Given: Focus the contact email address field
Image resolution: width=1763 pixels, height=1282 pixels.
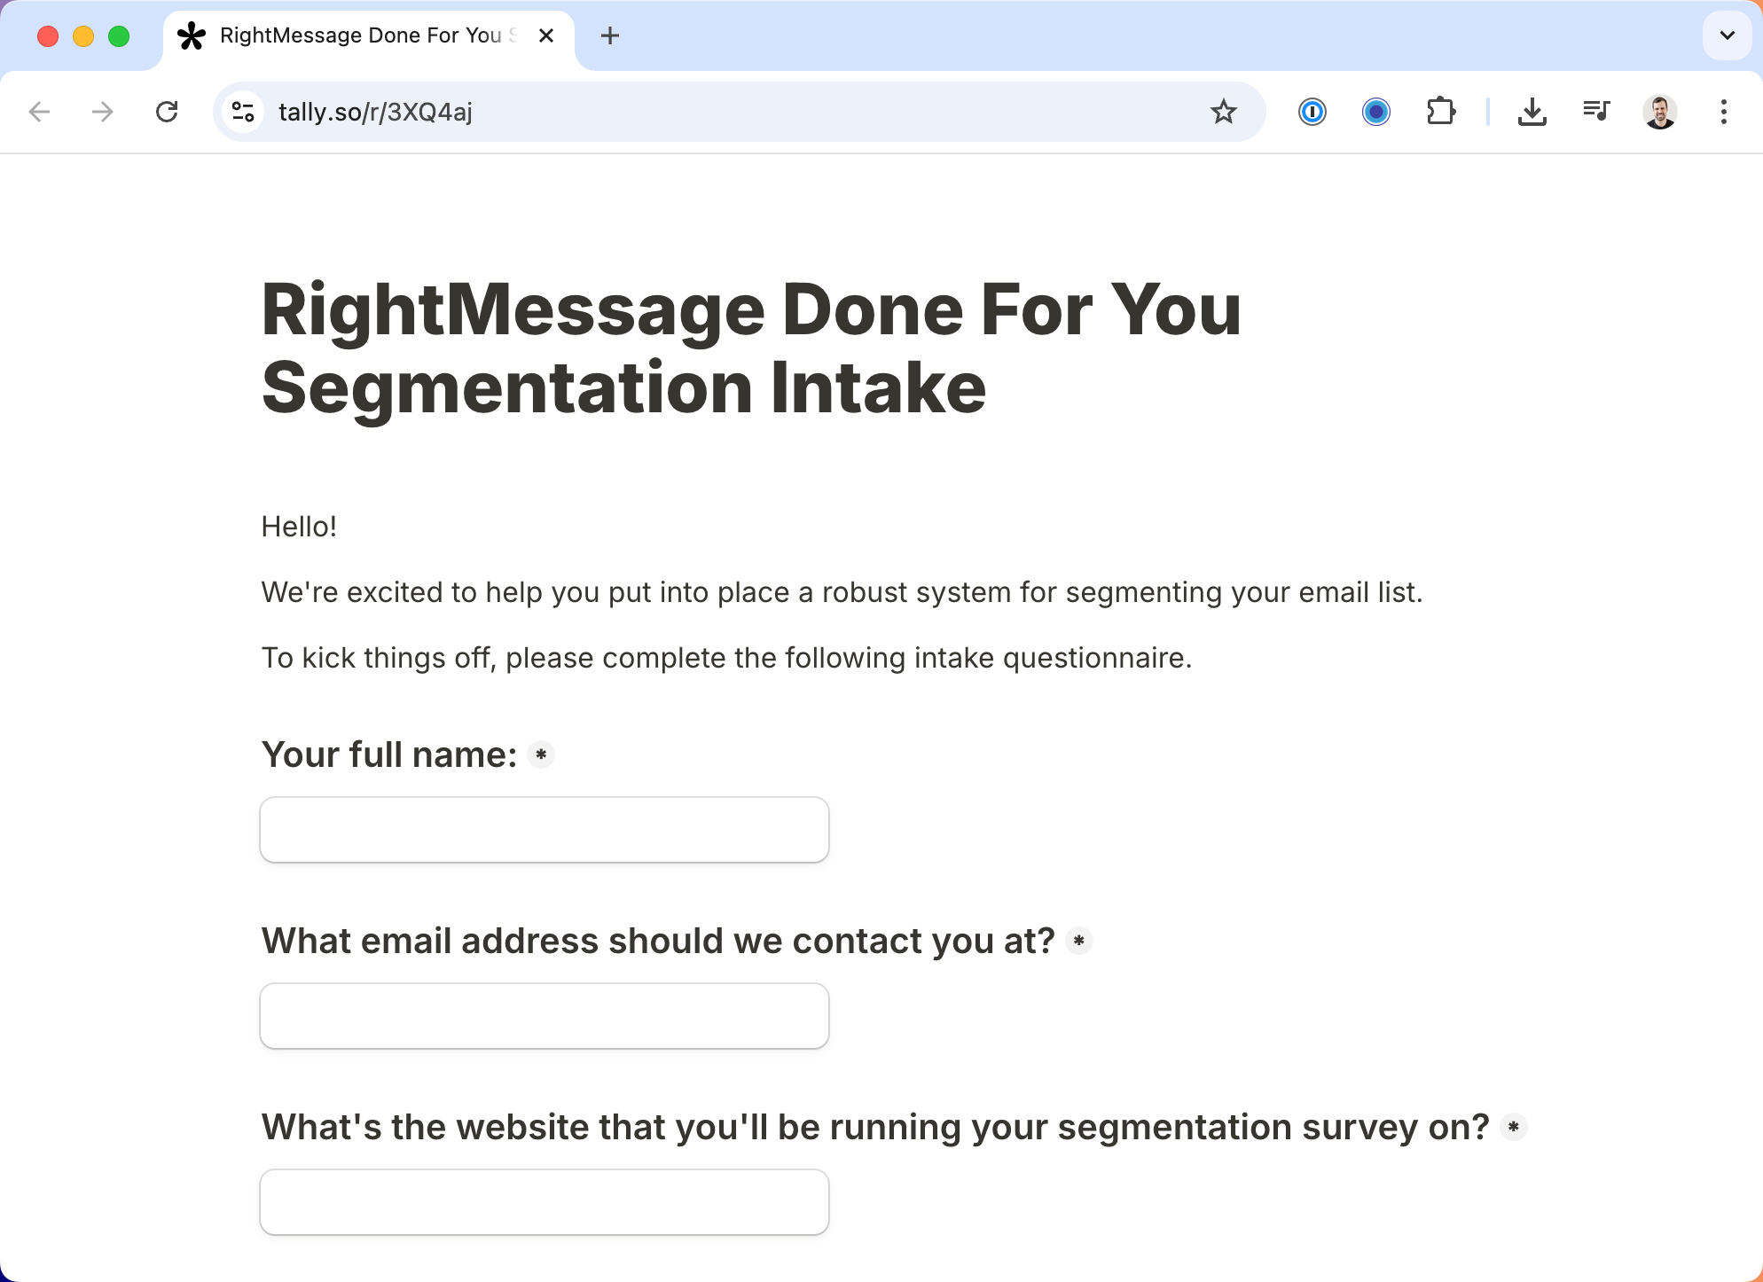Looking at the screenshot, I should tap(545, 1016).
